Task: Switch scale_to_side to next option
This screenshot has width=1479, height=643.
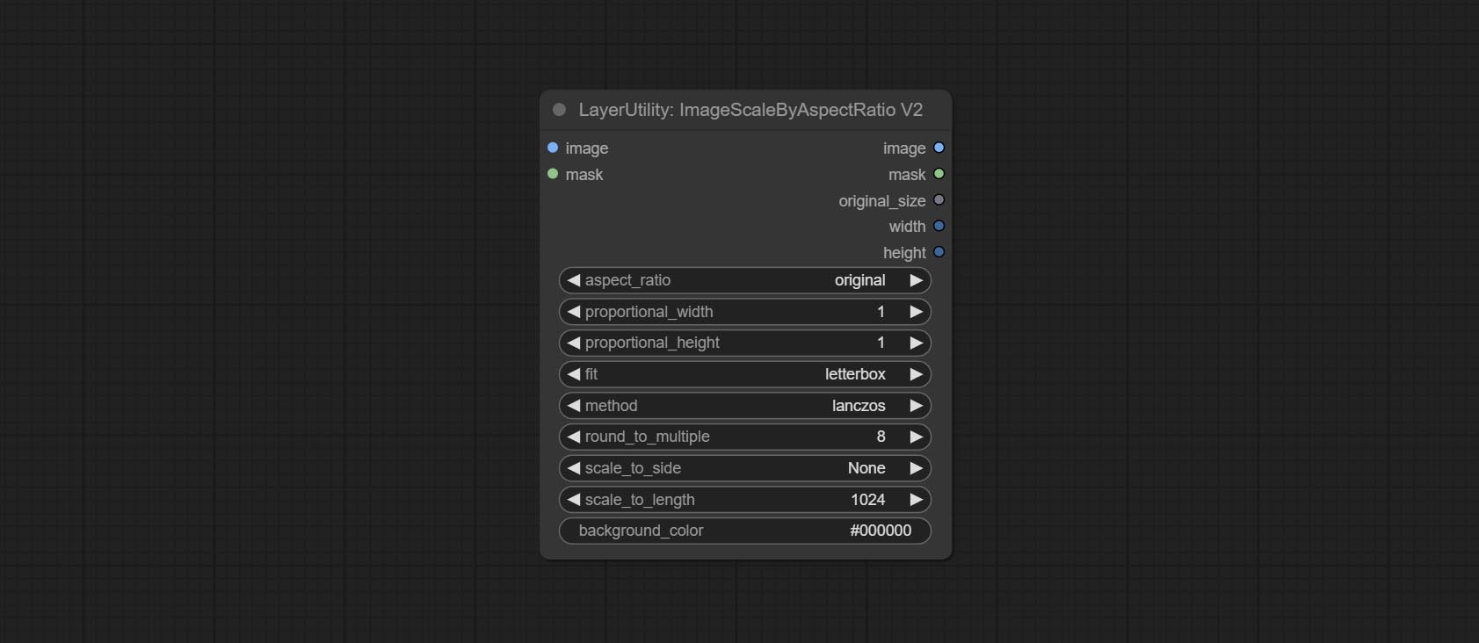Action: coord(916,468)
